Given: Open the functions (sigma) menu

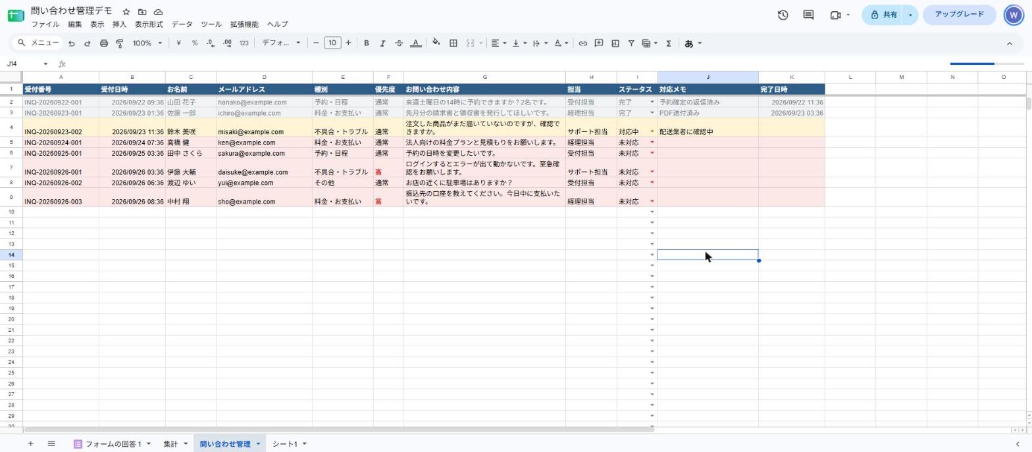Looking at the screenshot, I should (x=668, y=43).
